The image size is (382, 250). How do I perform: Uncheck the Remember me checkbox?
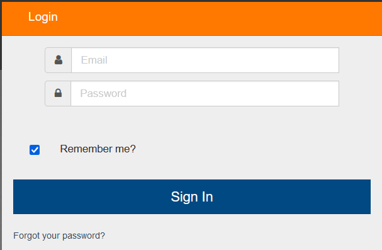[x=35, y=150]
